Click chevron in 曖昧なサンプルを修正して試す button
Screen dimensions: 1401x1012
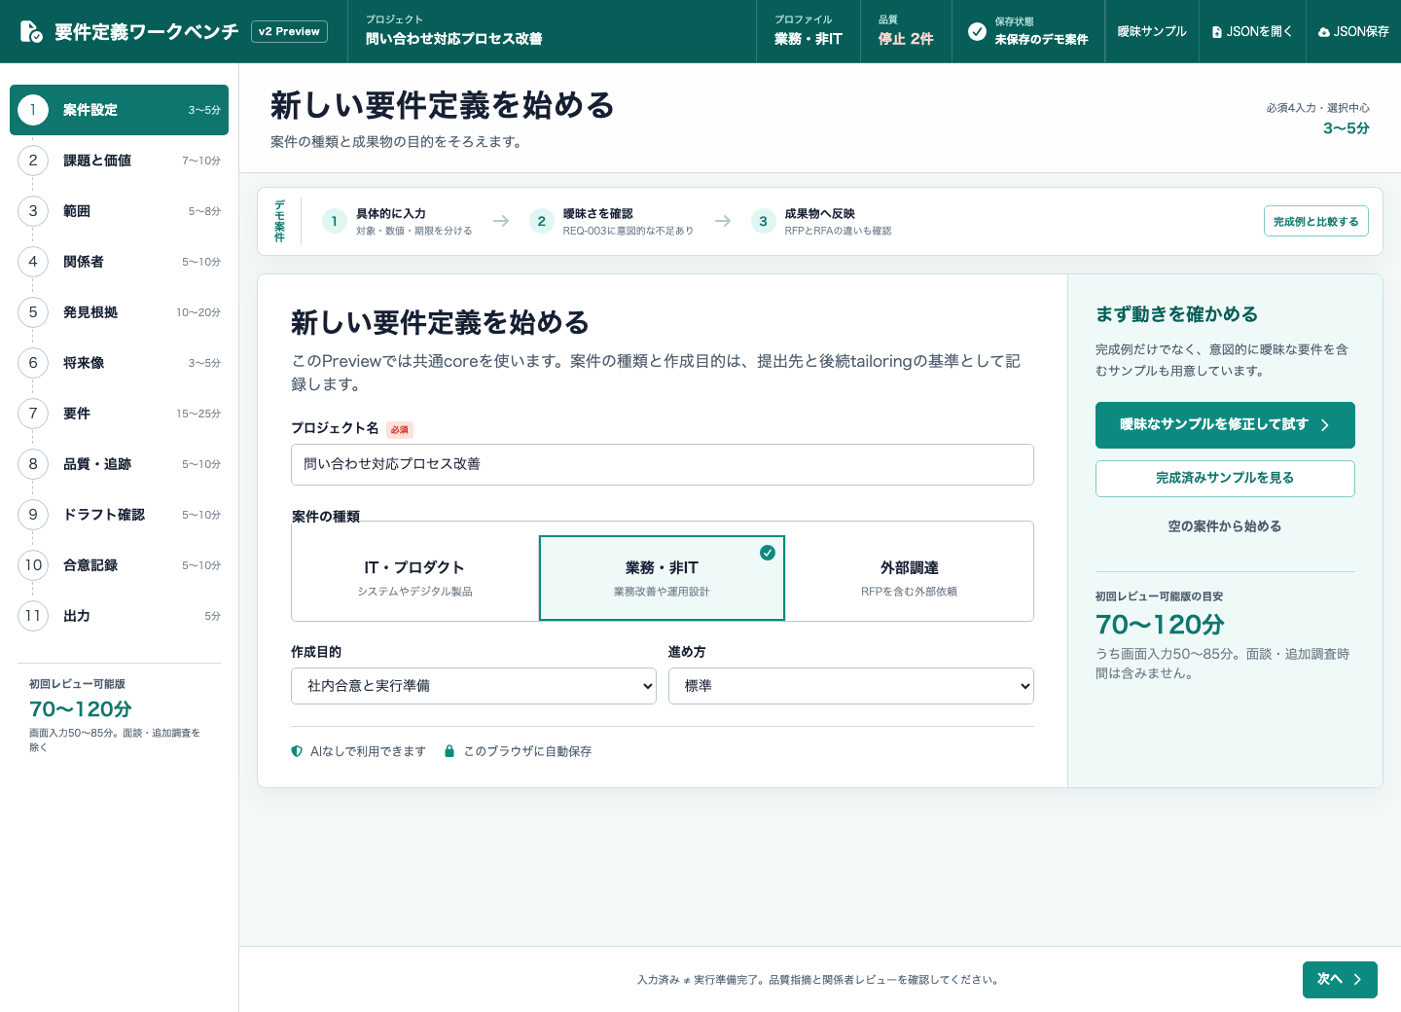(1325, 425)
